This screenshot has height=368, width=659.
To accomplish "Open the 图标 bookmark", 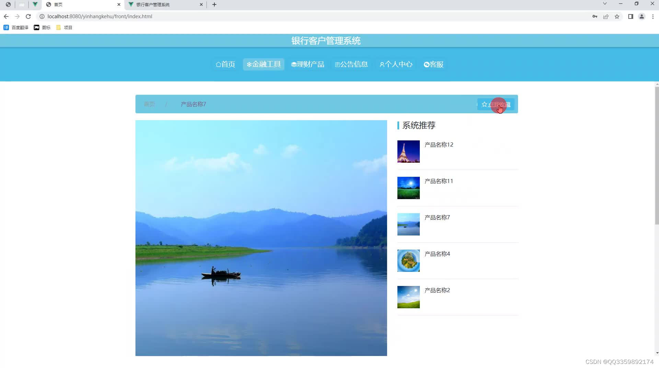I will [42, 27].
